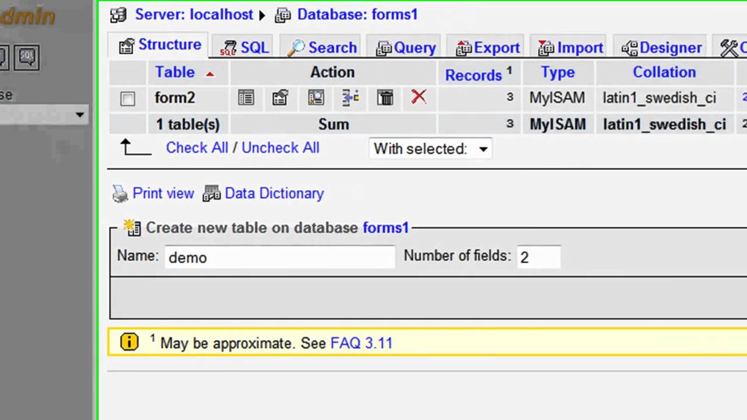The image size is (747, 420).
Task: Open the With selected dropdown
Action: [x=431, y=149]
